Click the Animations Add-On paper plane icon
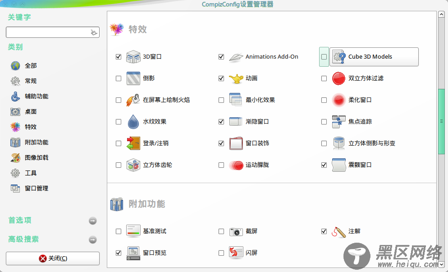 coord(236,57)
